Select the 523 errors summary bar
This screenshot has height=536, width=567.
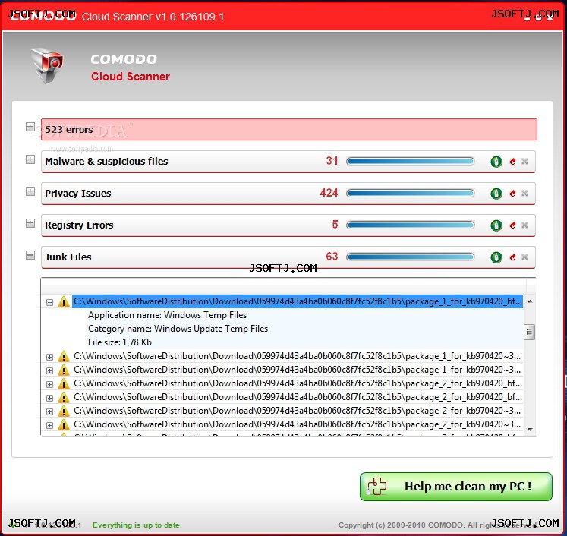289,129
